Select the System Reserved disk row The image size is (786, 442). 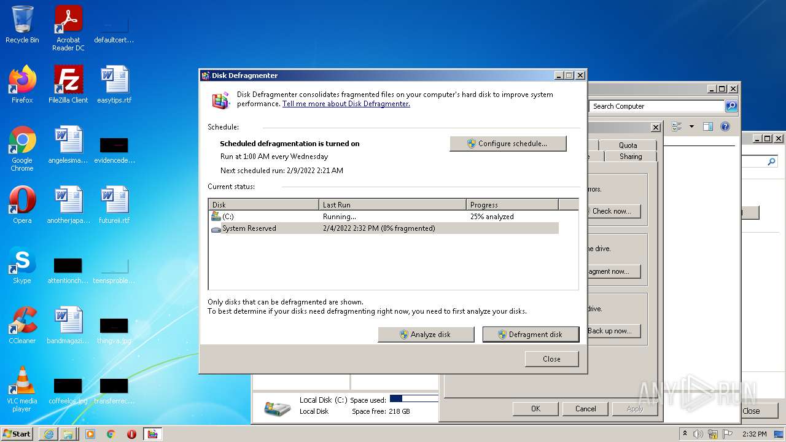pos(384,228)
